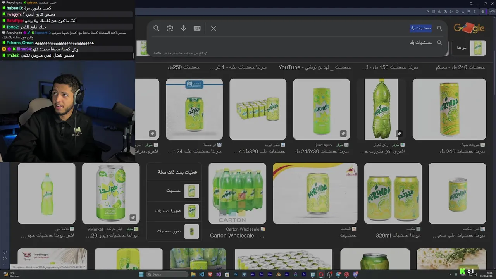
Task: Add bookmark with the heart toolbar icon
Action: click(x=457, y=12)
